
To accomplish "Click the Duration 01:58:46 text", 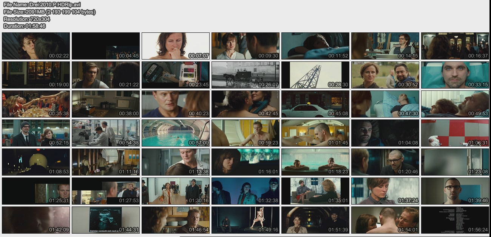I will pyautogui.click(x=25, y=26).
